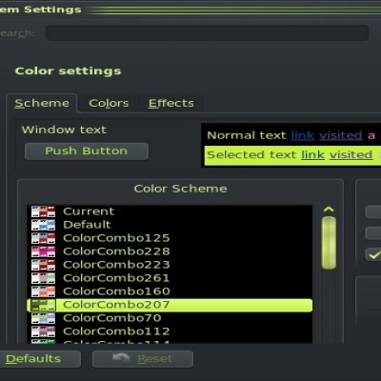Click the link in Normal text preview
The image size is (381, 381).
[303, 135]
